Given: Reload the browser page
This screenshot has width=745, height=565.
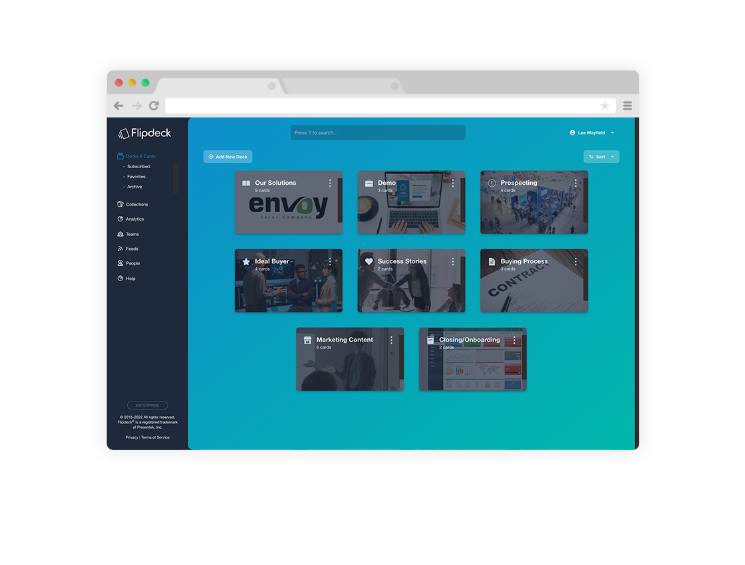Looking at the screenshot, I should (154, 106).
